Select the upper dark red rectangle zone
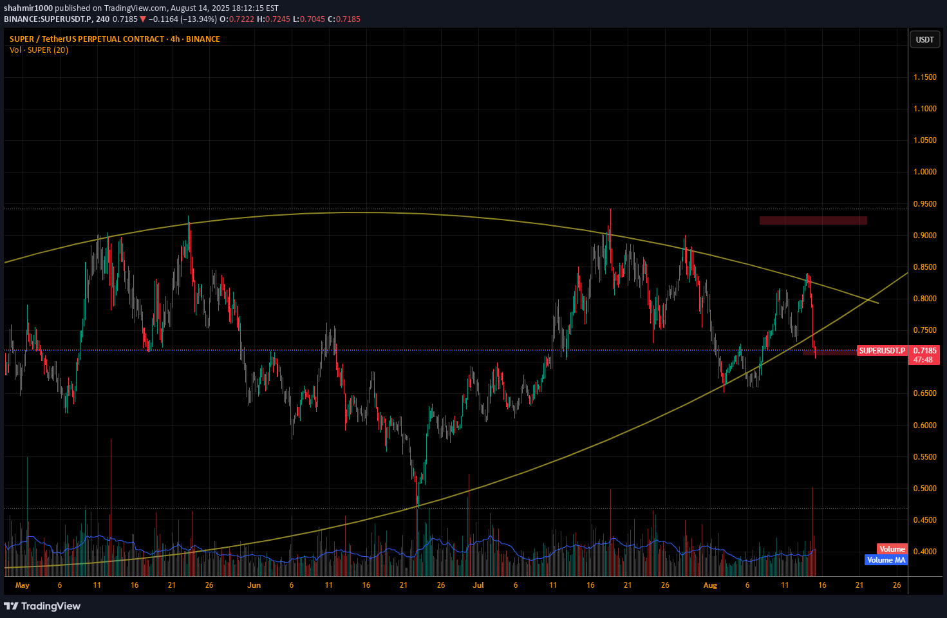The width and height of the screenshot is (947, 618). [813, 220]
